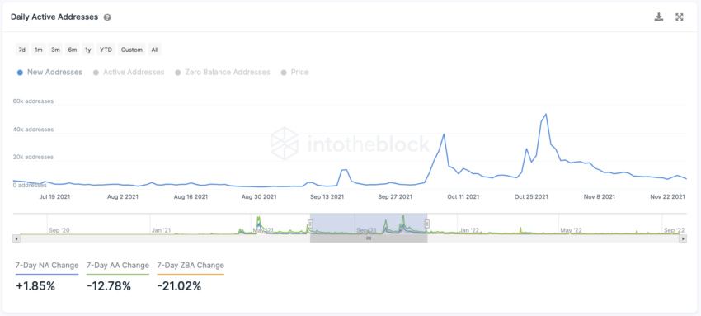Click the scrollbar left arrow

17,238
